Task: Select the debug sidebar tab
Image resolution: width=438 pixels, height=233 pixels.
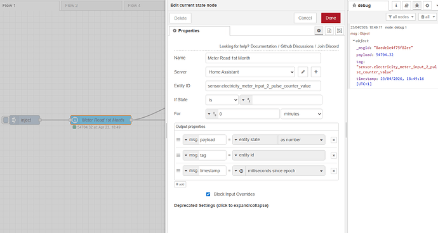Action: pyautogui.click(x=368, y=6)
